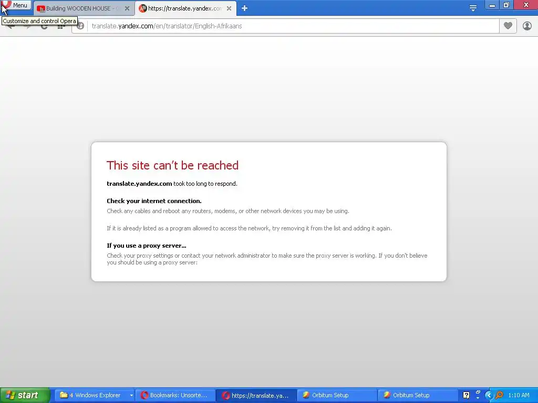This screenshot has width=538, height=403.
Task: Close the Opera window
Action: pos(525,5)
